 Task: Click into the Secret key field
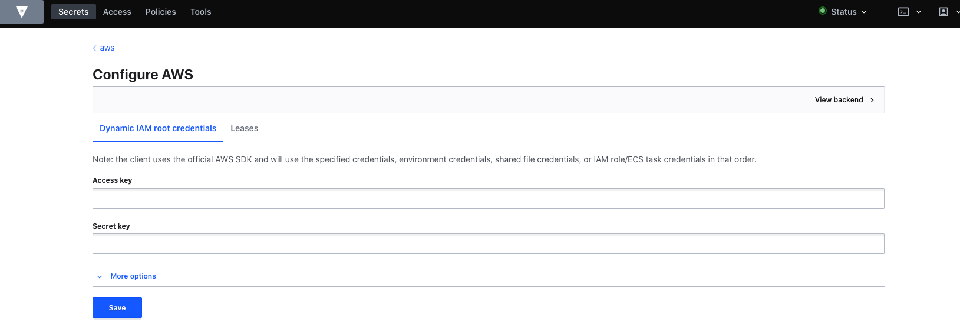[488, 244]
